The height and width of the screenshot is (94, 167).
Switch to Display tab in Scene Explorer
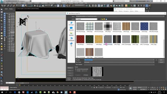click(11, 9)
